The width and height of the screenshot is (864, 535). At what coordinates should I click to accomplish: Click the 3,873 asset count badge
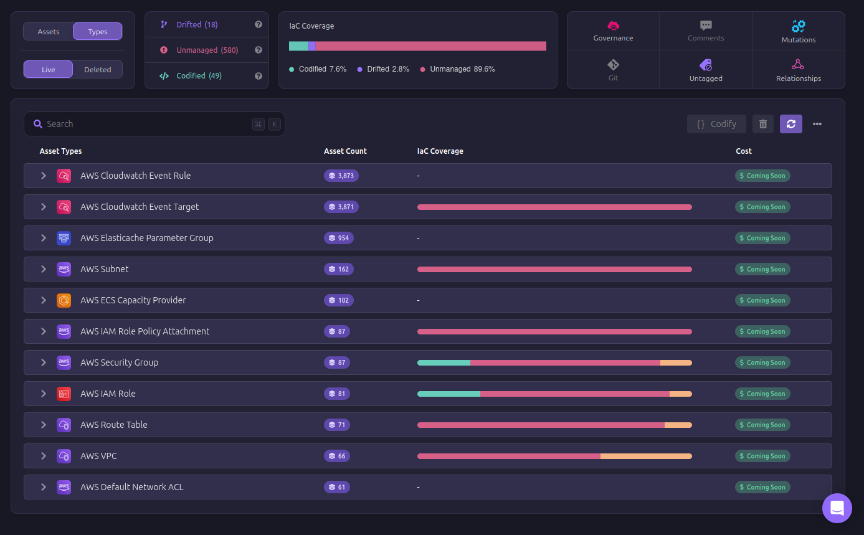(x=341, y=176)
